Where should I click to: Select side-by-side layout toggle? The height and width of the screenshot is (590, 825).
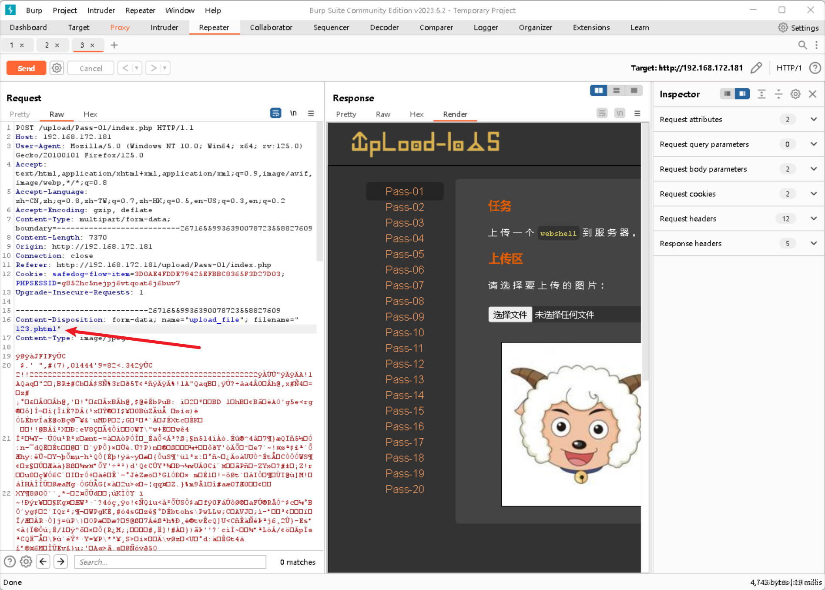[599, 91]
